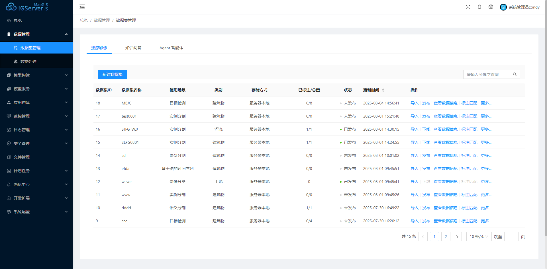Switch to the 知识问答 tab
This screenshot has height=269, width=547.
coord(133,48)
